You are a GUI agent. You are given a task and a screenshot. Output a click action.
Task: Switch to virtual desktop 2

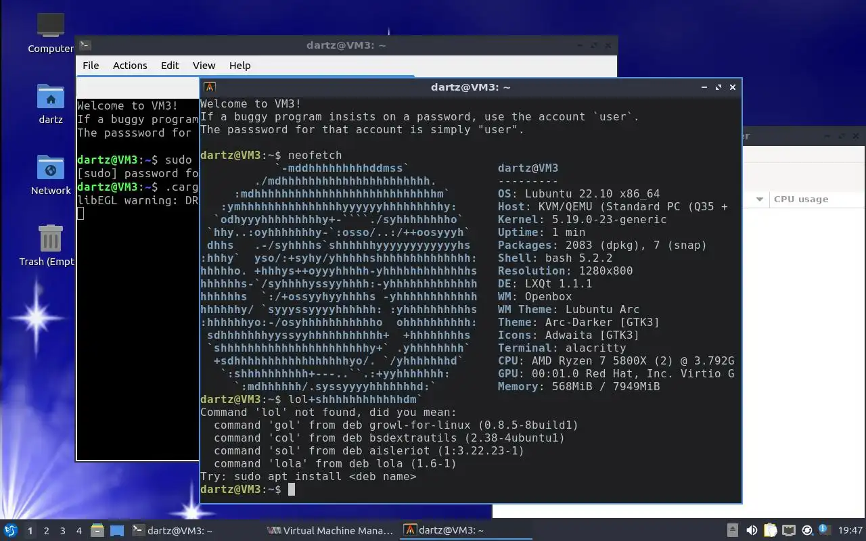46,531
